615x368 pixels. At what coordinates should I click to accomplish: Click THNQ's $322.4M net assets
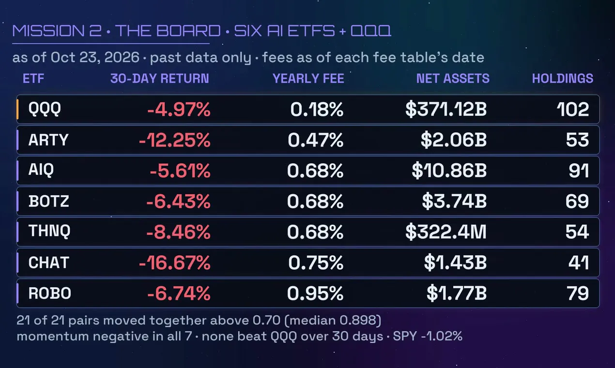point(446,232)
